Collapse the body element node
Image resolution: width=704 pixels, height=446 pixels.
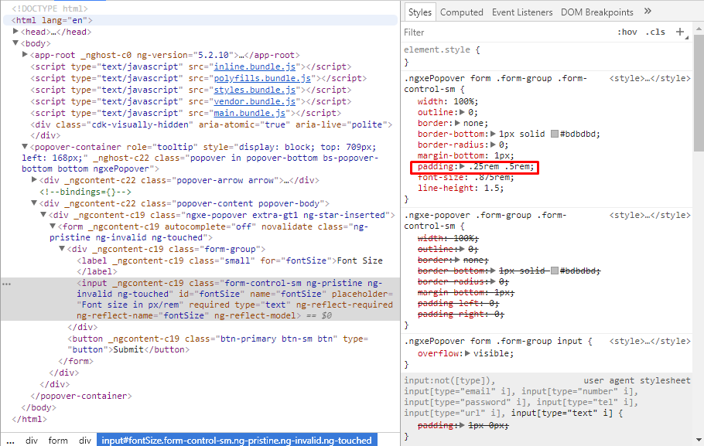click(15, 43)
